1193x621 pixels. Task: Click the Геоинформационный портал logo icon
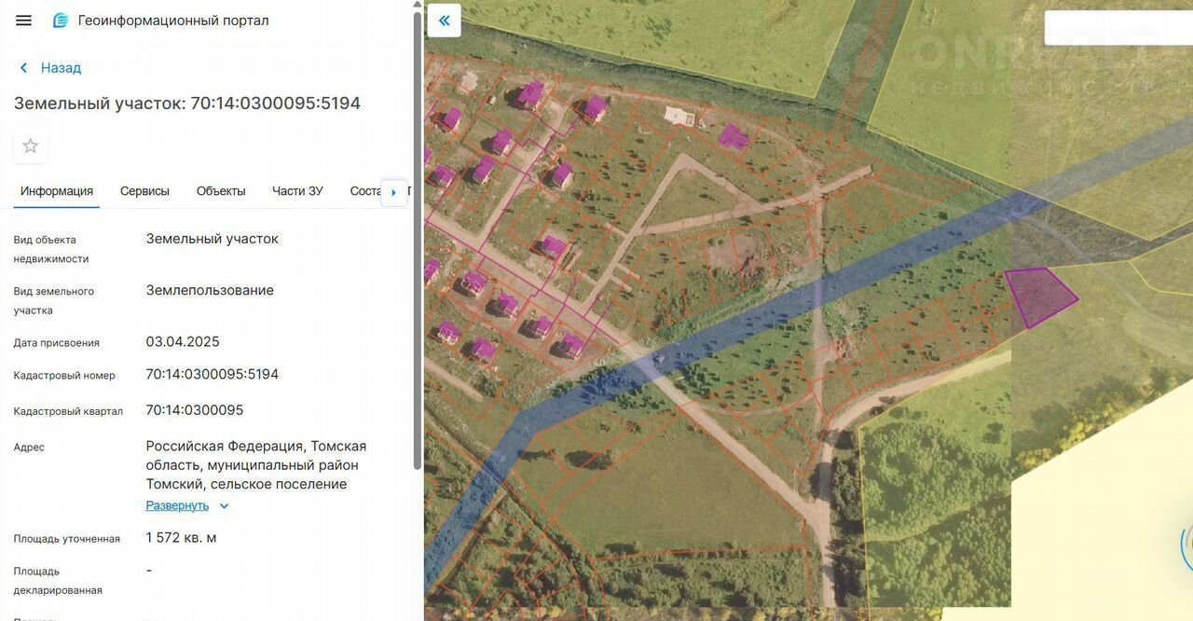[x=61, y=21]
